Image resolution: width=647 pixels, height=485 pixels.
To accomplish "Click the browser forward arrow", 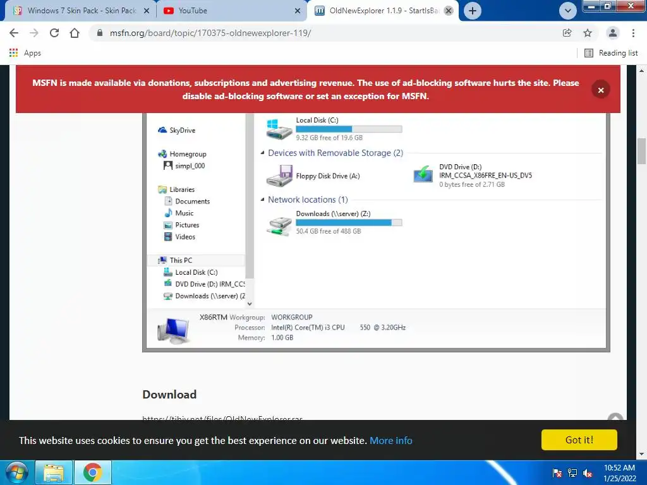I will click(x=34, y=33).
